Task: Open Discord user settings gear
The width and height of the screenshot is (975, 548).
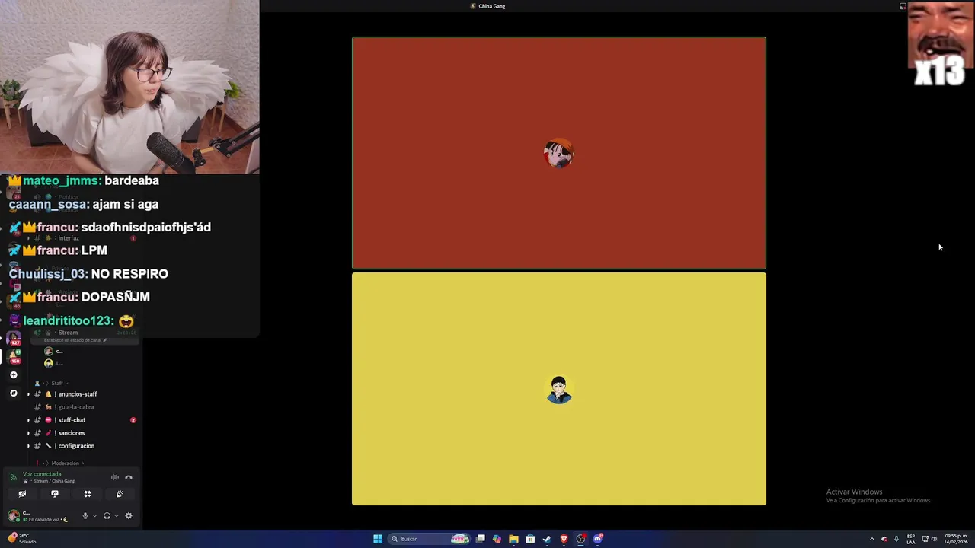Action: tap(129, 515)
